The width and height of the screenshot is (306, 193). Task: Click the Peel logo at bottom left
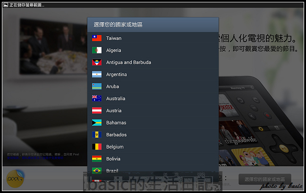point(15,179)
